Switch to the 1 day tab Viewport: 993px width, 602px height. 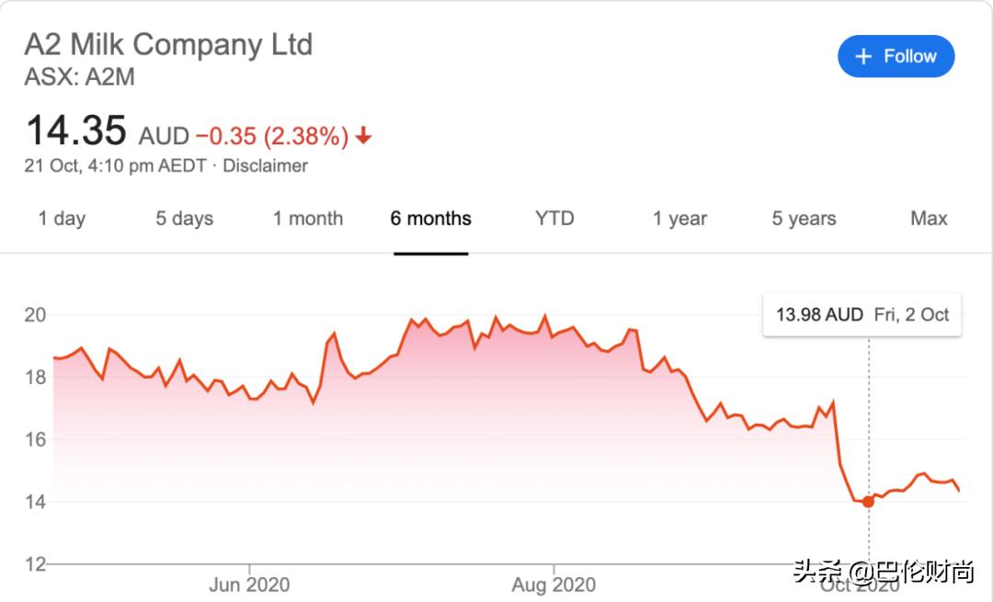tap(62, 219)
